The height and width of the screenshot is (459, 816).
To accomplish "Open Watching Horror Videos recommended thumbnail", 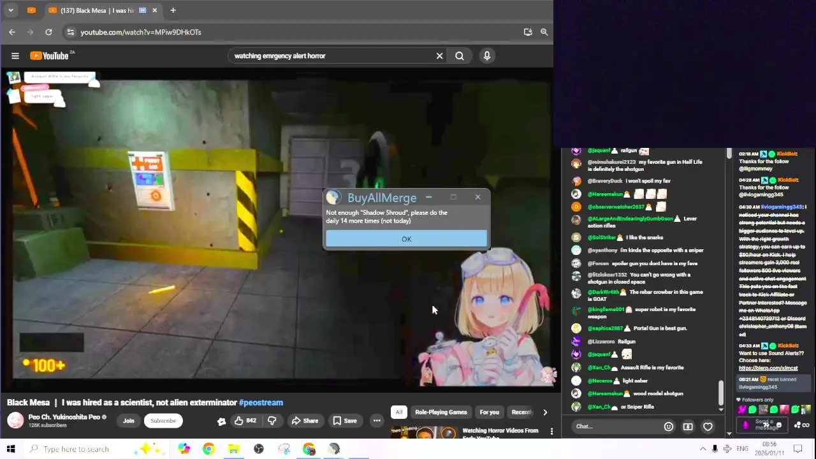I will pyautogui.click(x=424, y=433).
